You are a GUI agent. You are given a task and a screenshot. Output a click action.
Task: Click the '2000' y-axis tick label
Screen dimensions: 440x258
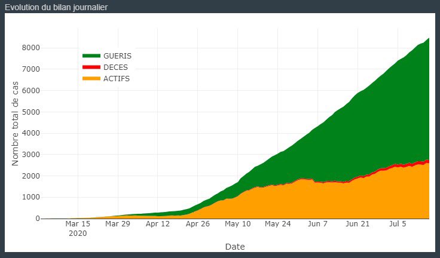[x=31, y=176]
